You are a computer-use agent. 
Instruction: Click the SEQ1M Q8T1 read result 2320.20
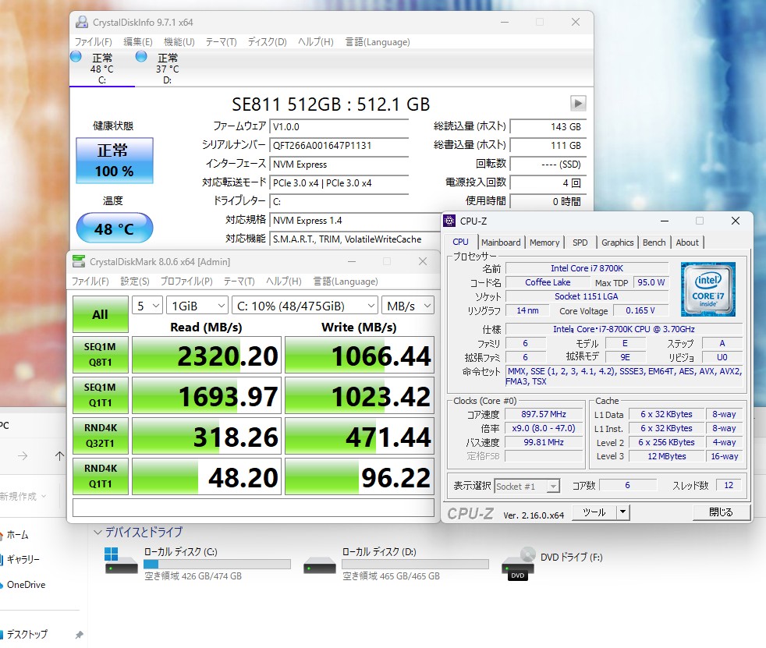click(x=207, y=355)
